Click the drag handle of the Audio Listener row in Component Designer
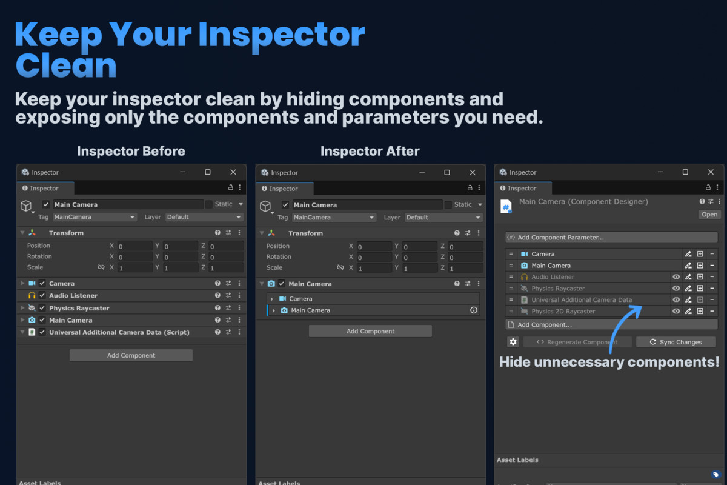Viewport: 727px width, 485px height. 511,277
